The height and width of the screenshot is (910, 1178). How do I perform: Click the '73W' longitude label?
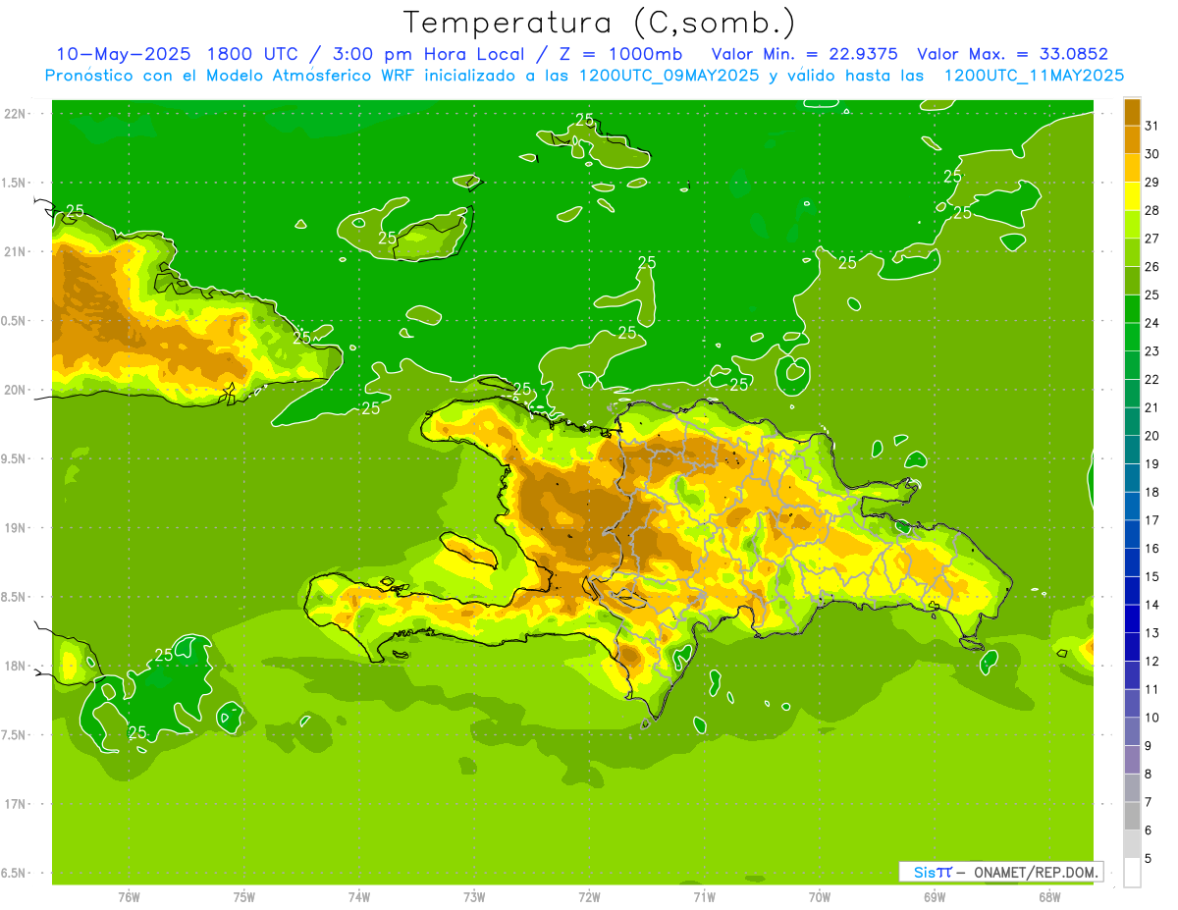tap(474, 897)
